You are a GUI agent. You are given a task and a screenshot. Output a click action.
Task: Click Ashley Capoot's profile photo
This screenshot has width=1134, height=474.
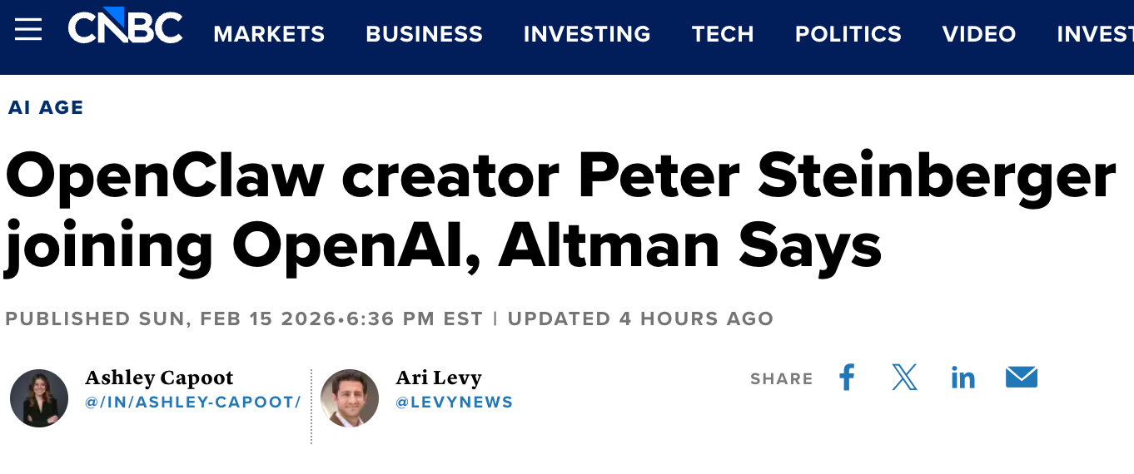coord(39,397)
